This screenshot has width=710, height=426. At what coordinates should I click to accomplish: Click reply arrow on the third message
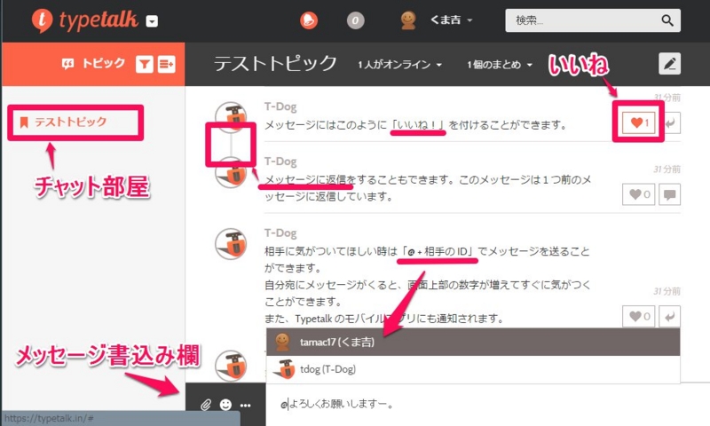pos(670,316)
